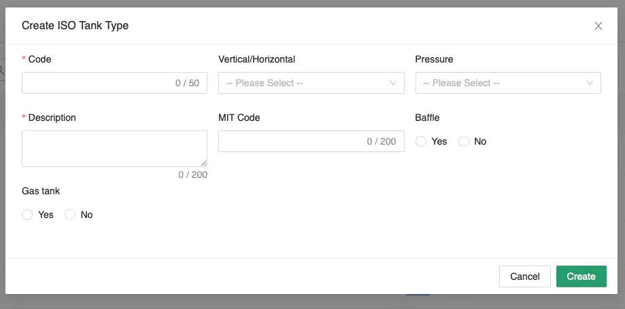
Task: Click the Description textarea resize handle
Action: click(204, 164)
